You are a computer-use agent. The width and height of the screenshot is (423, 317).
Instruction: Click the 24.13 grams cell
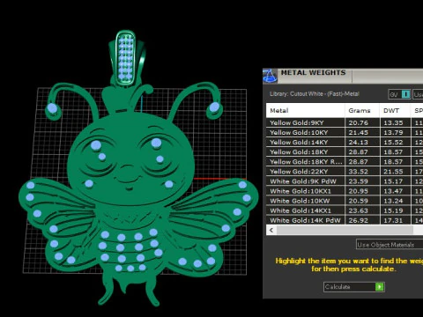[x=362, y=142]
